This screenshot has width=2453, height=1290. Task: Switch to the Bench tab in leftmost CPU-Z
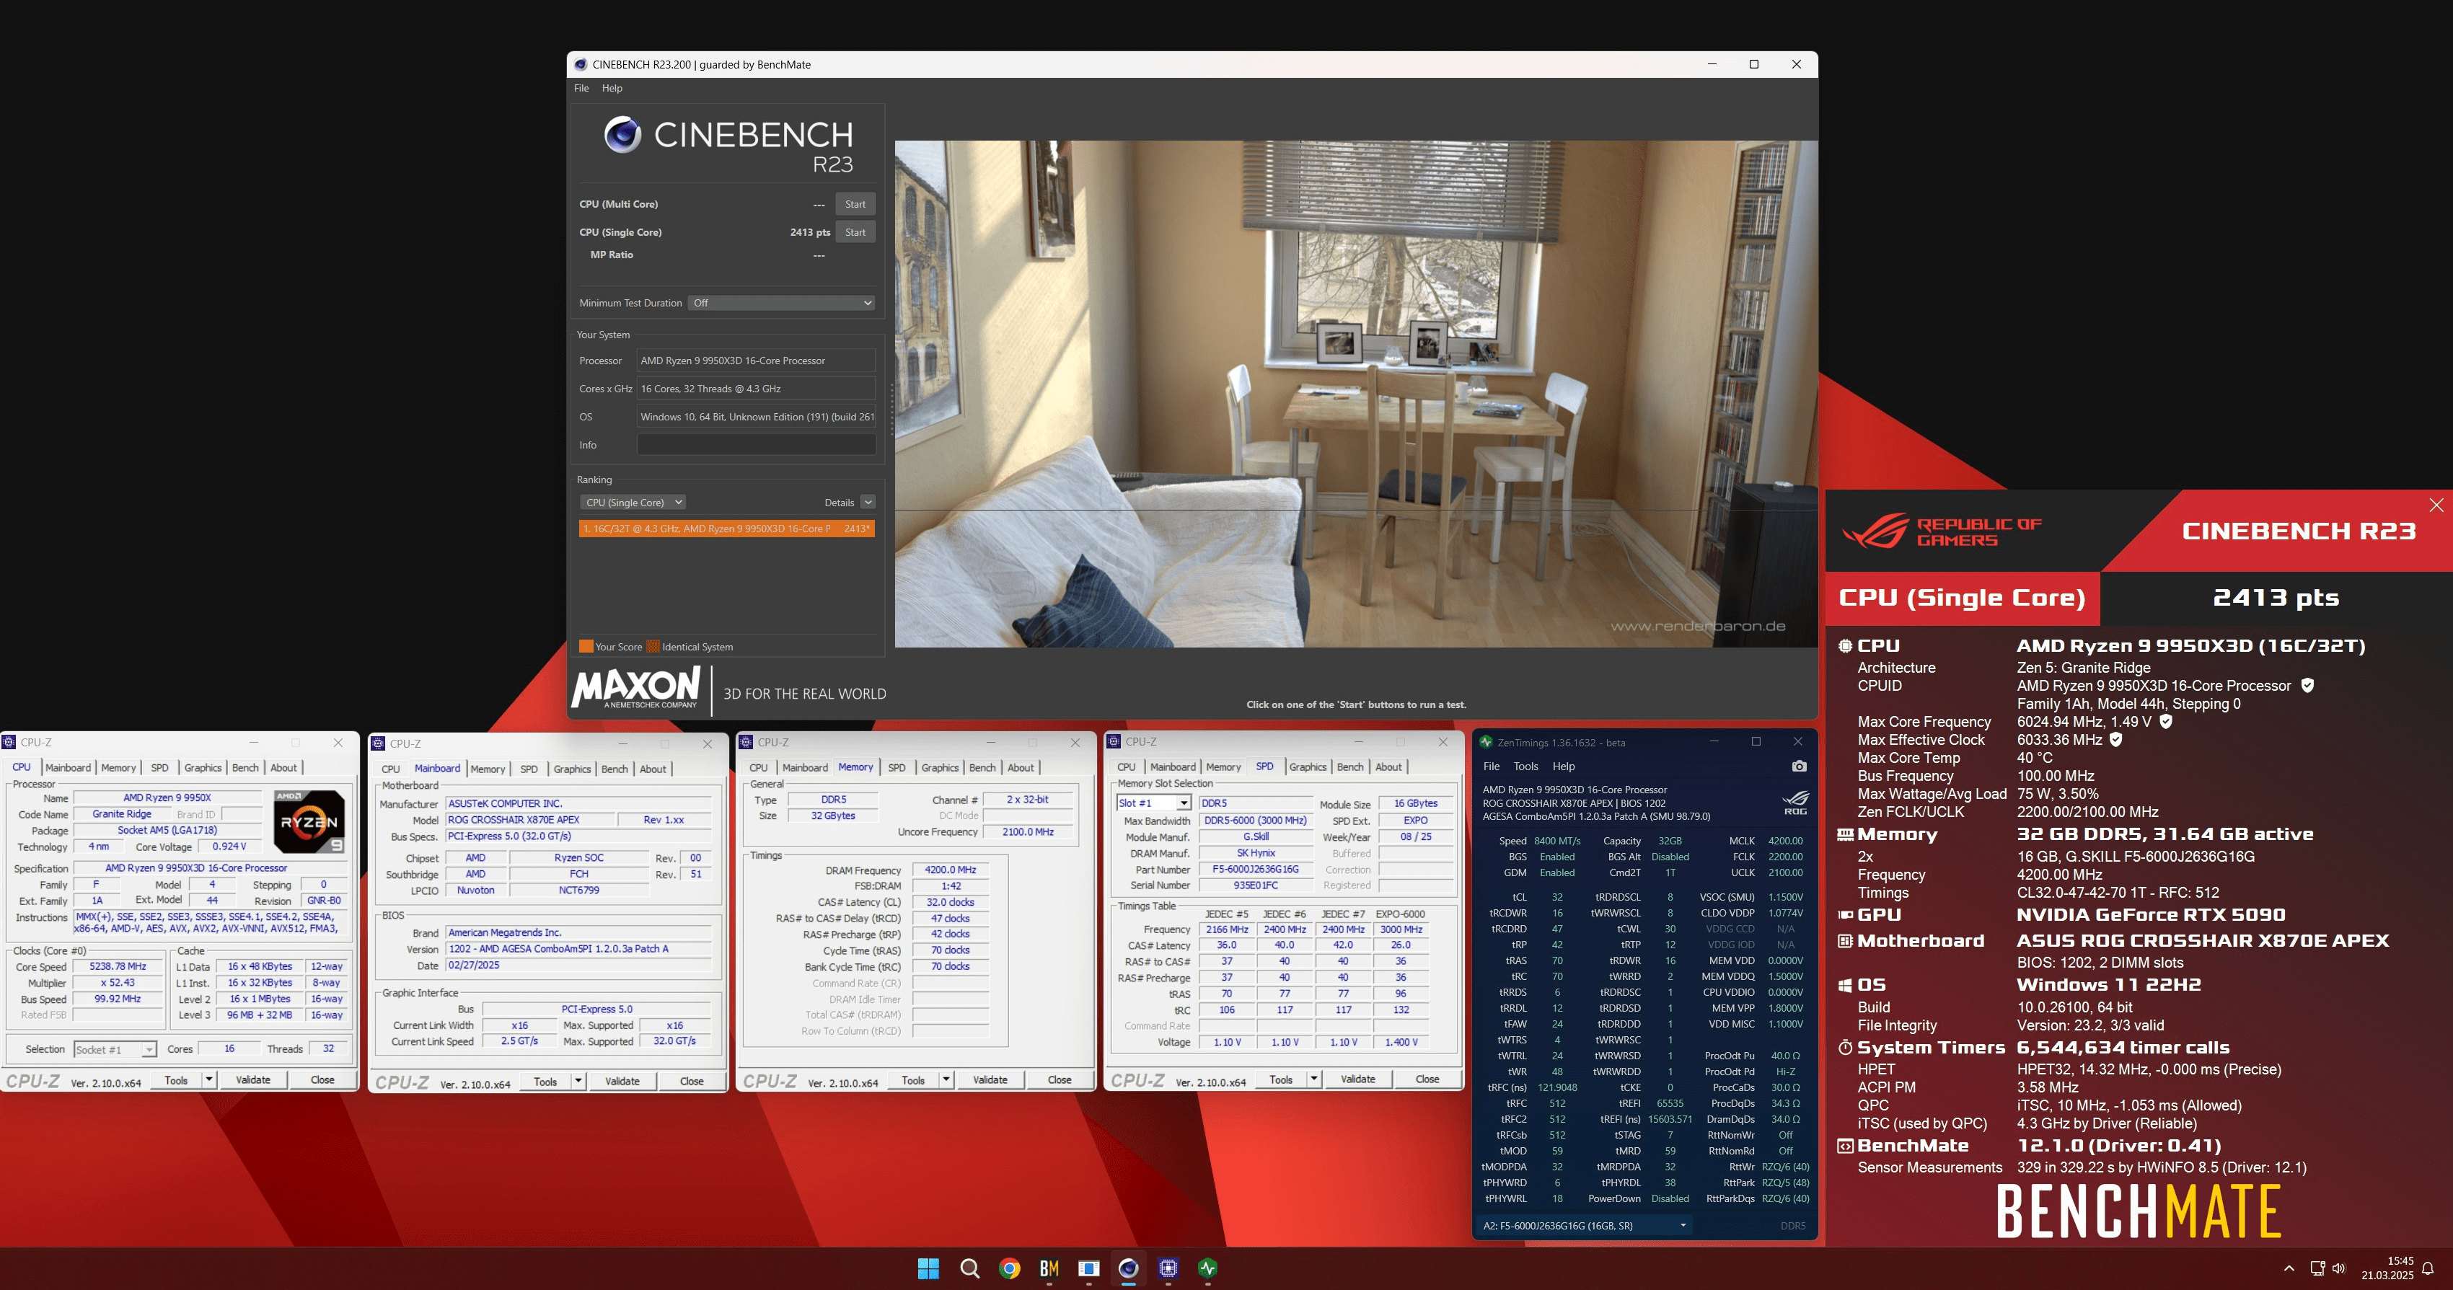[x=245, y=767]
